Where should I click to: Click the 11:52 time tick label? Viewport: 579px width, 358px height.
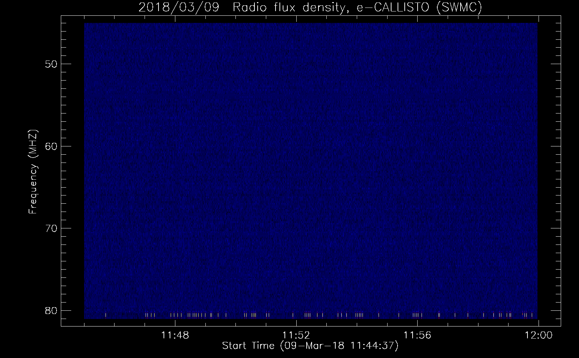coord(296,335)
